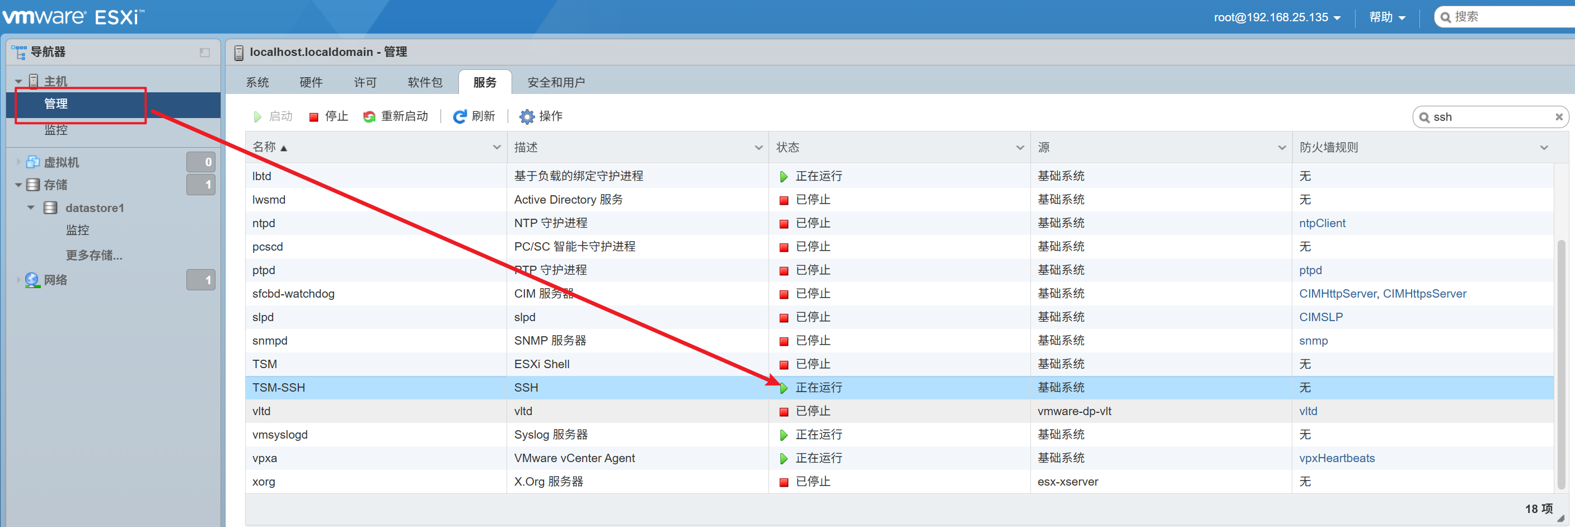Screen dimensions: 1575x527
Task: Select the snmpd service row
Action: click(x=899, y=341)
